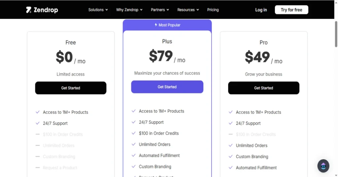
Task: Expand the Why Zendrop dropdown
Action: (x=129, y=10)
